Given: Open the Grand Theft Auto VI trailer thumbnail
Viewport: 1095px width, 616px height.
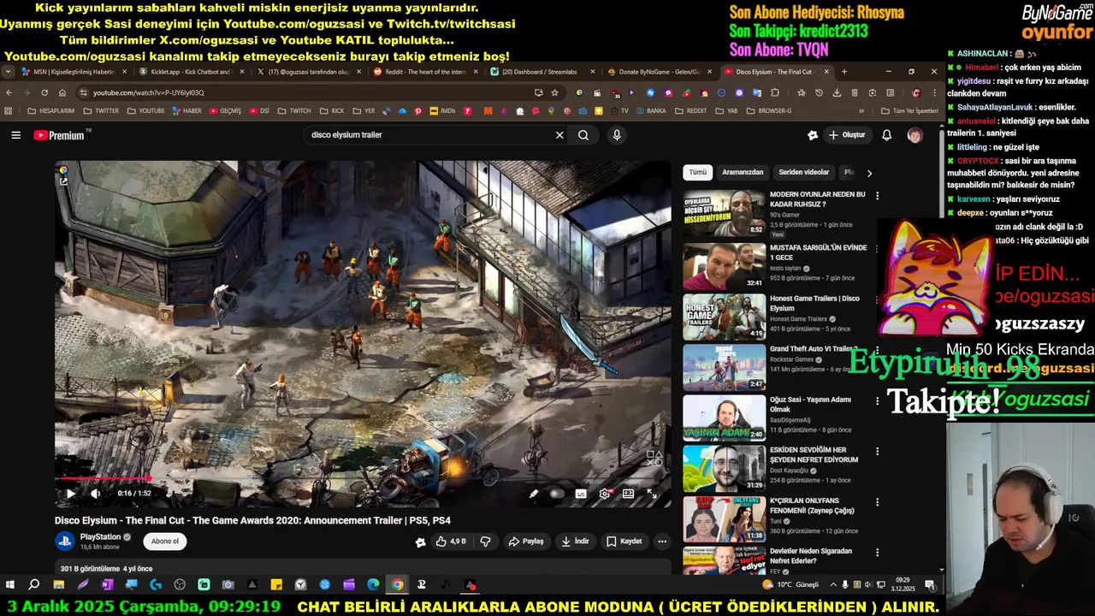Looking at the screenshot, I should 724,368.
